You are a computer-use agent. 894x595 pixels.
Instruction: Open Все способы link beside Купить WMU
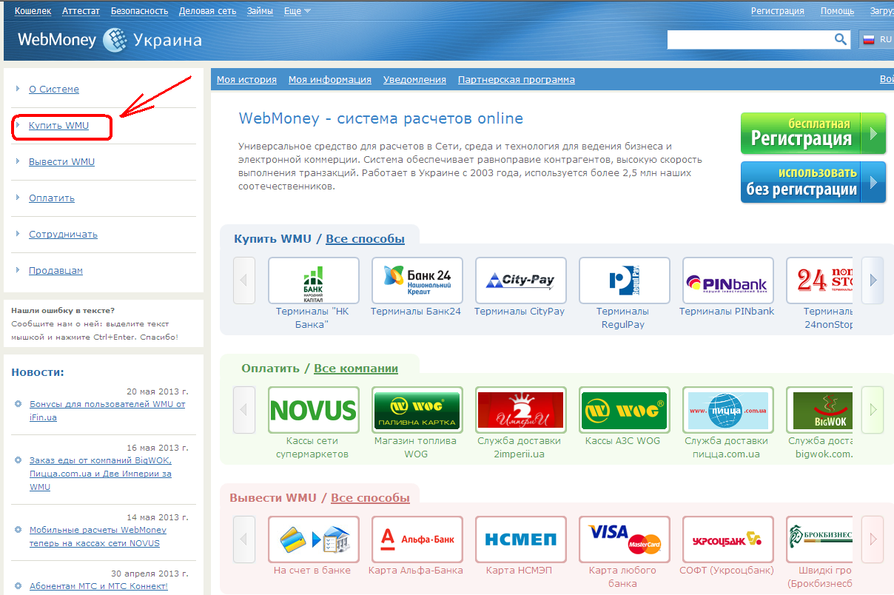tap(365, 239)
